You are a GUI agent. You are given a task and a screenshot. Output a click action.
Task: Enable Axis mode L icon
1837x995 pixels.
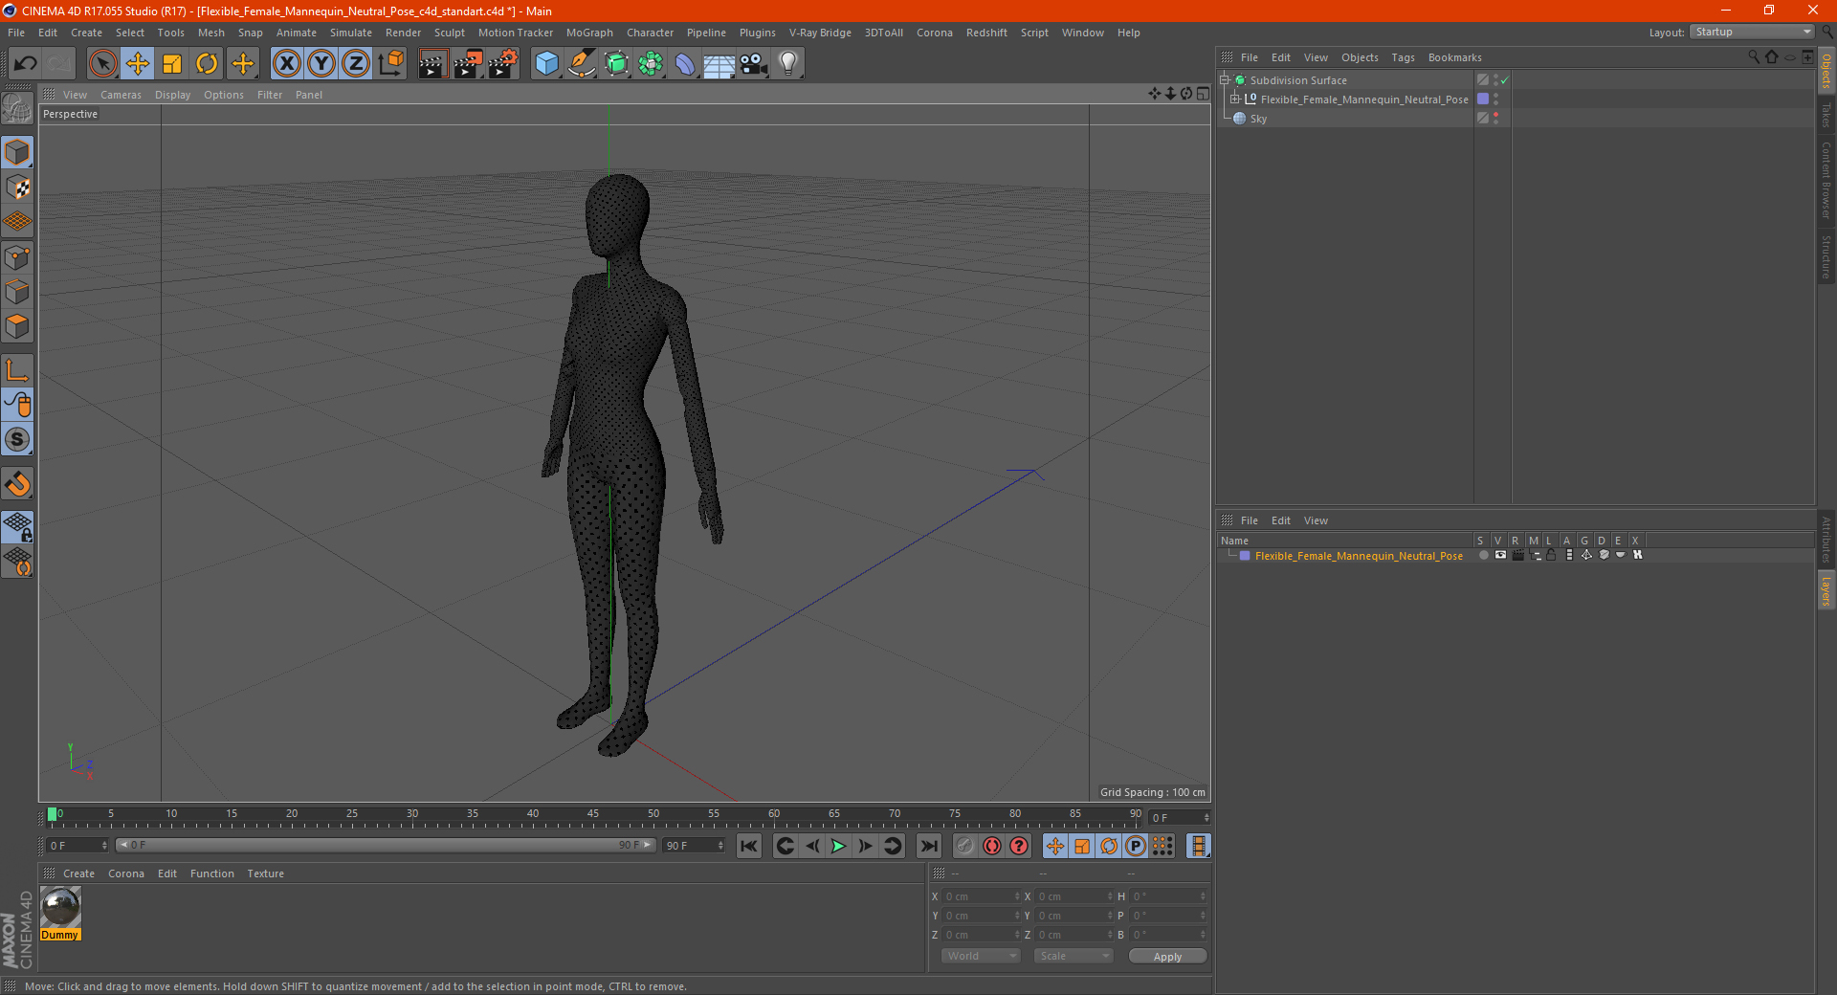coord(17,370)
